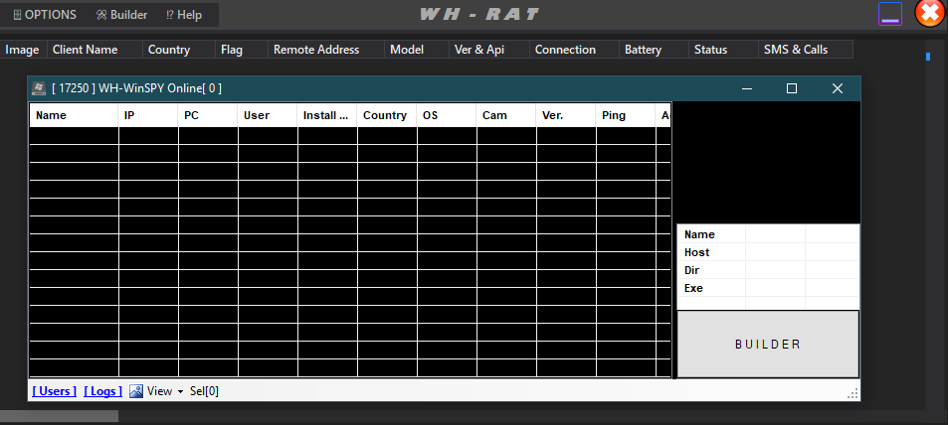Open the Builder menu in top bar

[121, 15]
